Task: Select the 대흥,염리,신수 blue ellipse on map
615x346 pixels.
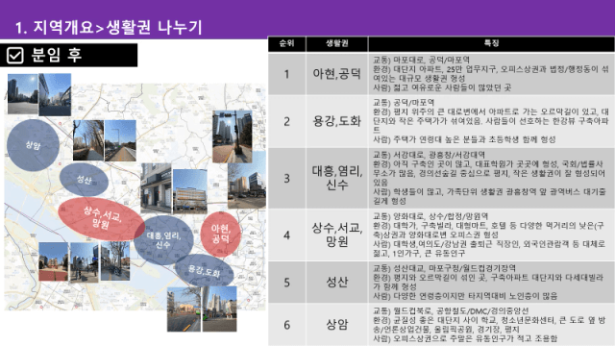Action: click(x=163, y=240)
